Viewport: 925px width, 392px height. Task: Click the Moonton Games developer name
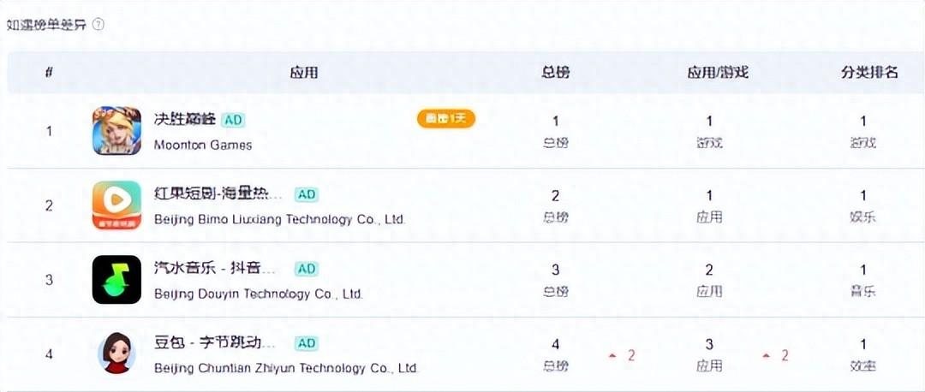pyautogui.click(x=203, y=145)
